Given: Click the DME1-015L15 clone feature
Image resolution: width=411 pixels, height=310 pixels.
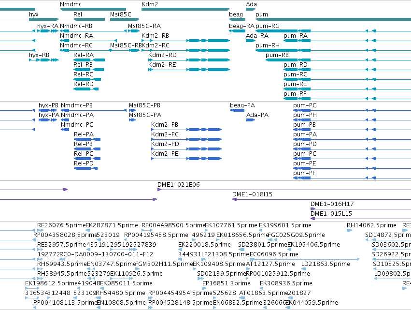Looking at the screenshot, I should [361, 219].
